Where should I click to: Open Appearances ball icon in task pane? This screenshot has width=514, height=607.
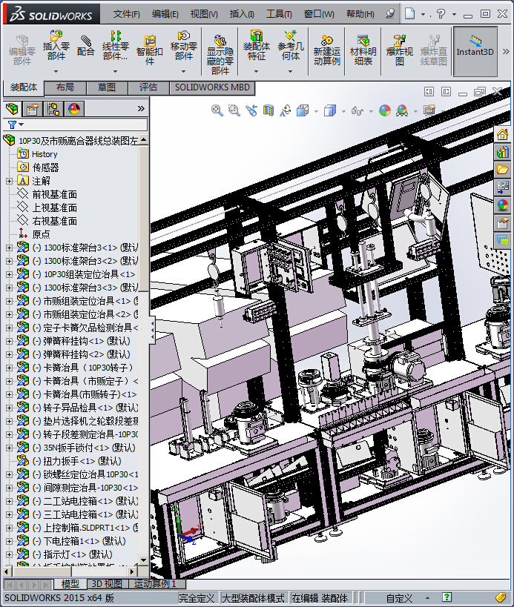click(502, 205)
